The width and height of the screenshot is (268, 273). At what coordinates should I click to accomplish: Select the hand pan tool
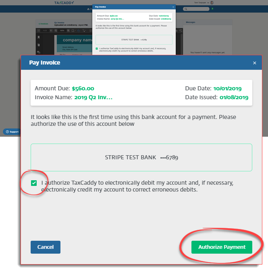(x=79, y=31)
